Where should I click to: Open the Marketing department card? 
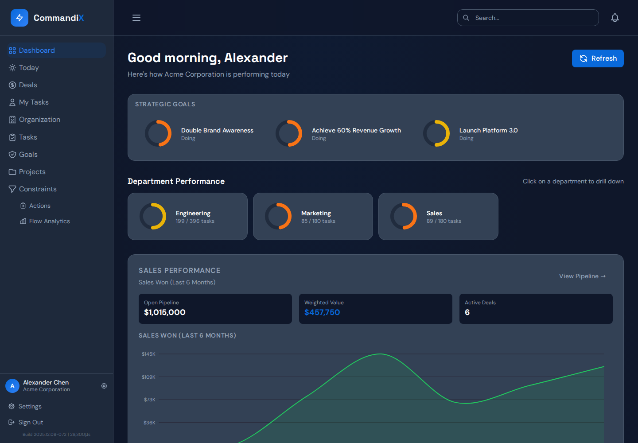[313, 216]
